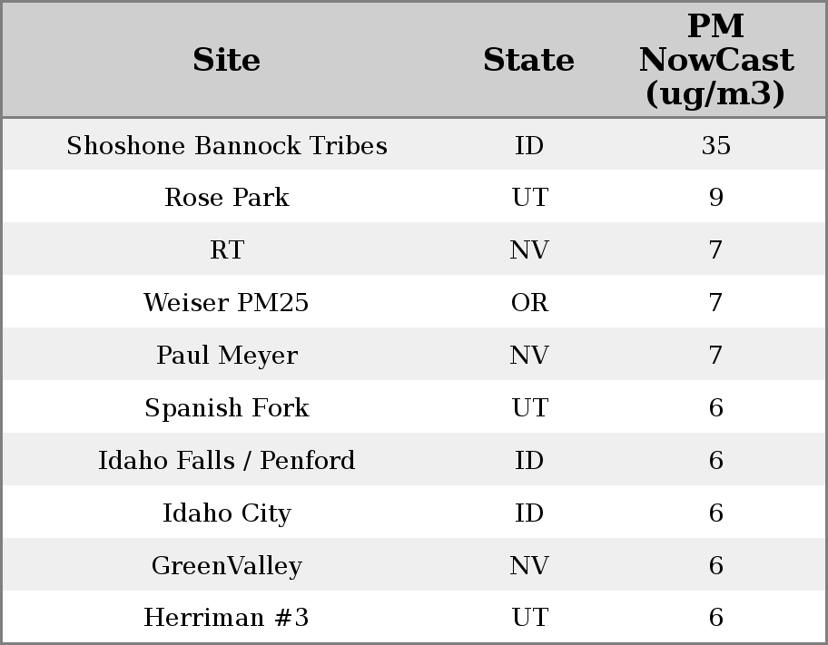Screen dimensions: 828x645
Task: Select the Paul Meyer site row
Action: pyautogui.click(x=226, y=356)
